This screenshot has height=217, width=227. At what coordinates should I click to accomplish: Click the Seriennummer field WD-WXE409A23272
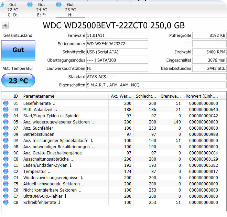point(117,44)
